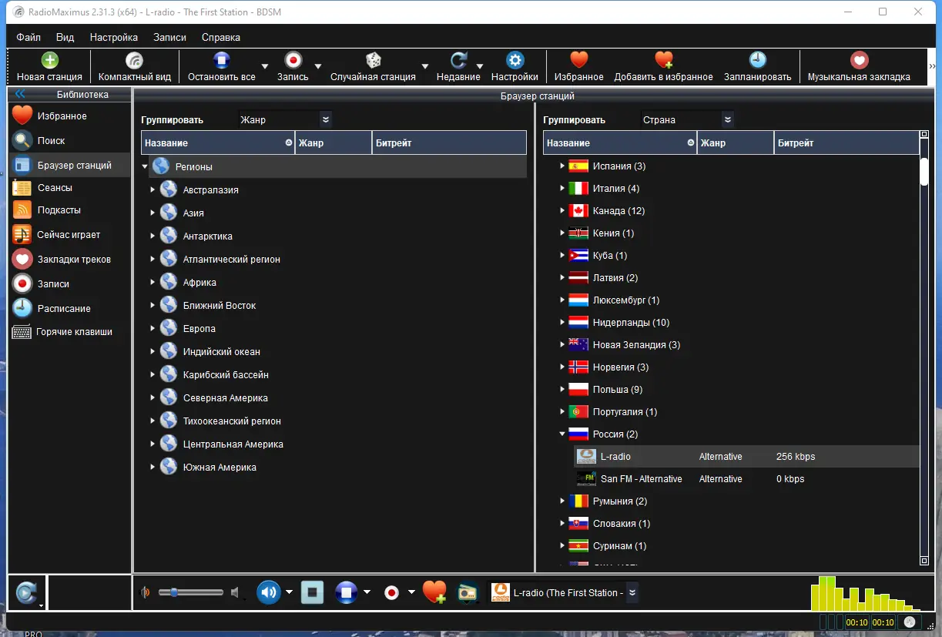Click the refresh icon at bottom left
The width and height of the screenshot is (942, 637).
coord(26,592)
